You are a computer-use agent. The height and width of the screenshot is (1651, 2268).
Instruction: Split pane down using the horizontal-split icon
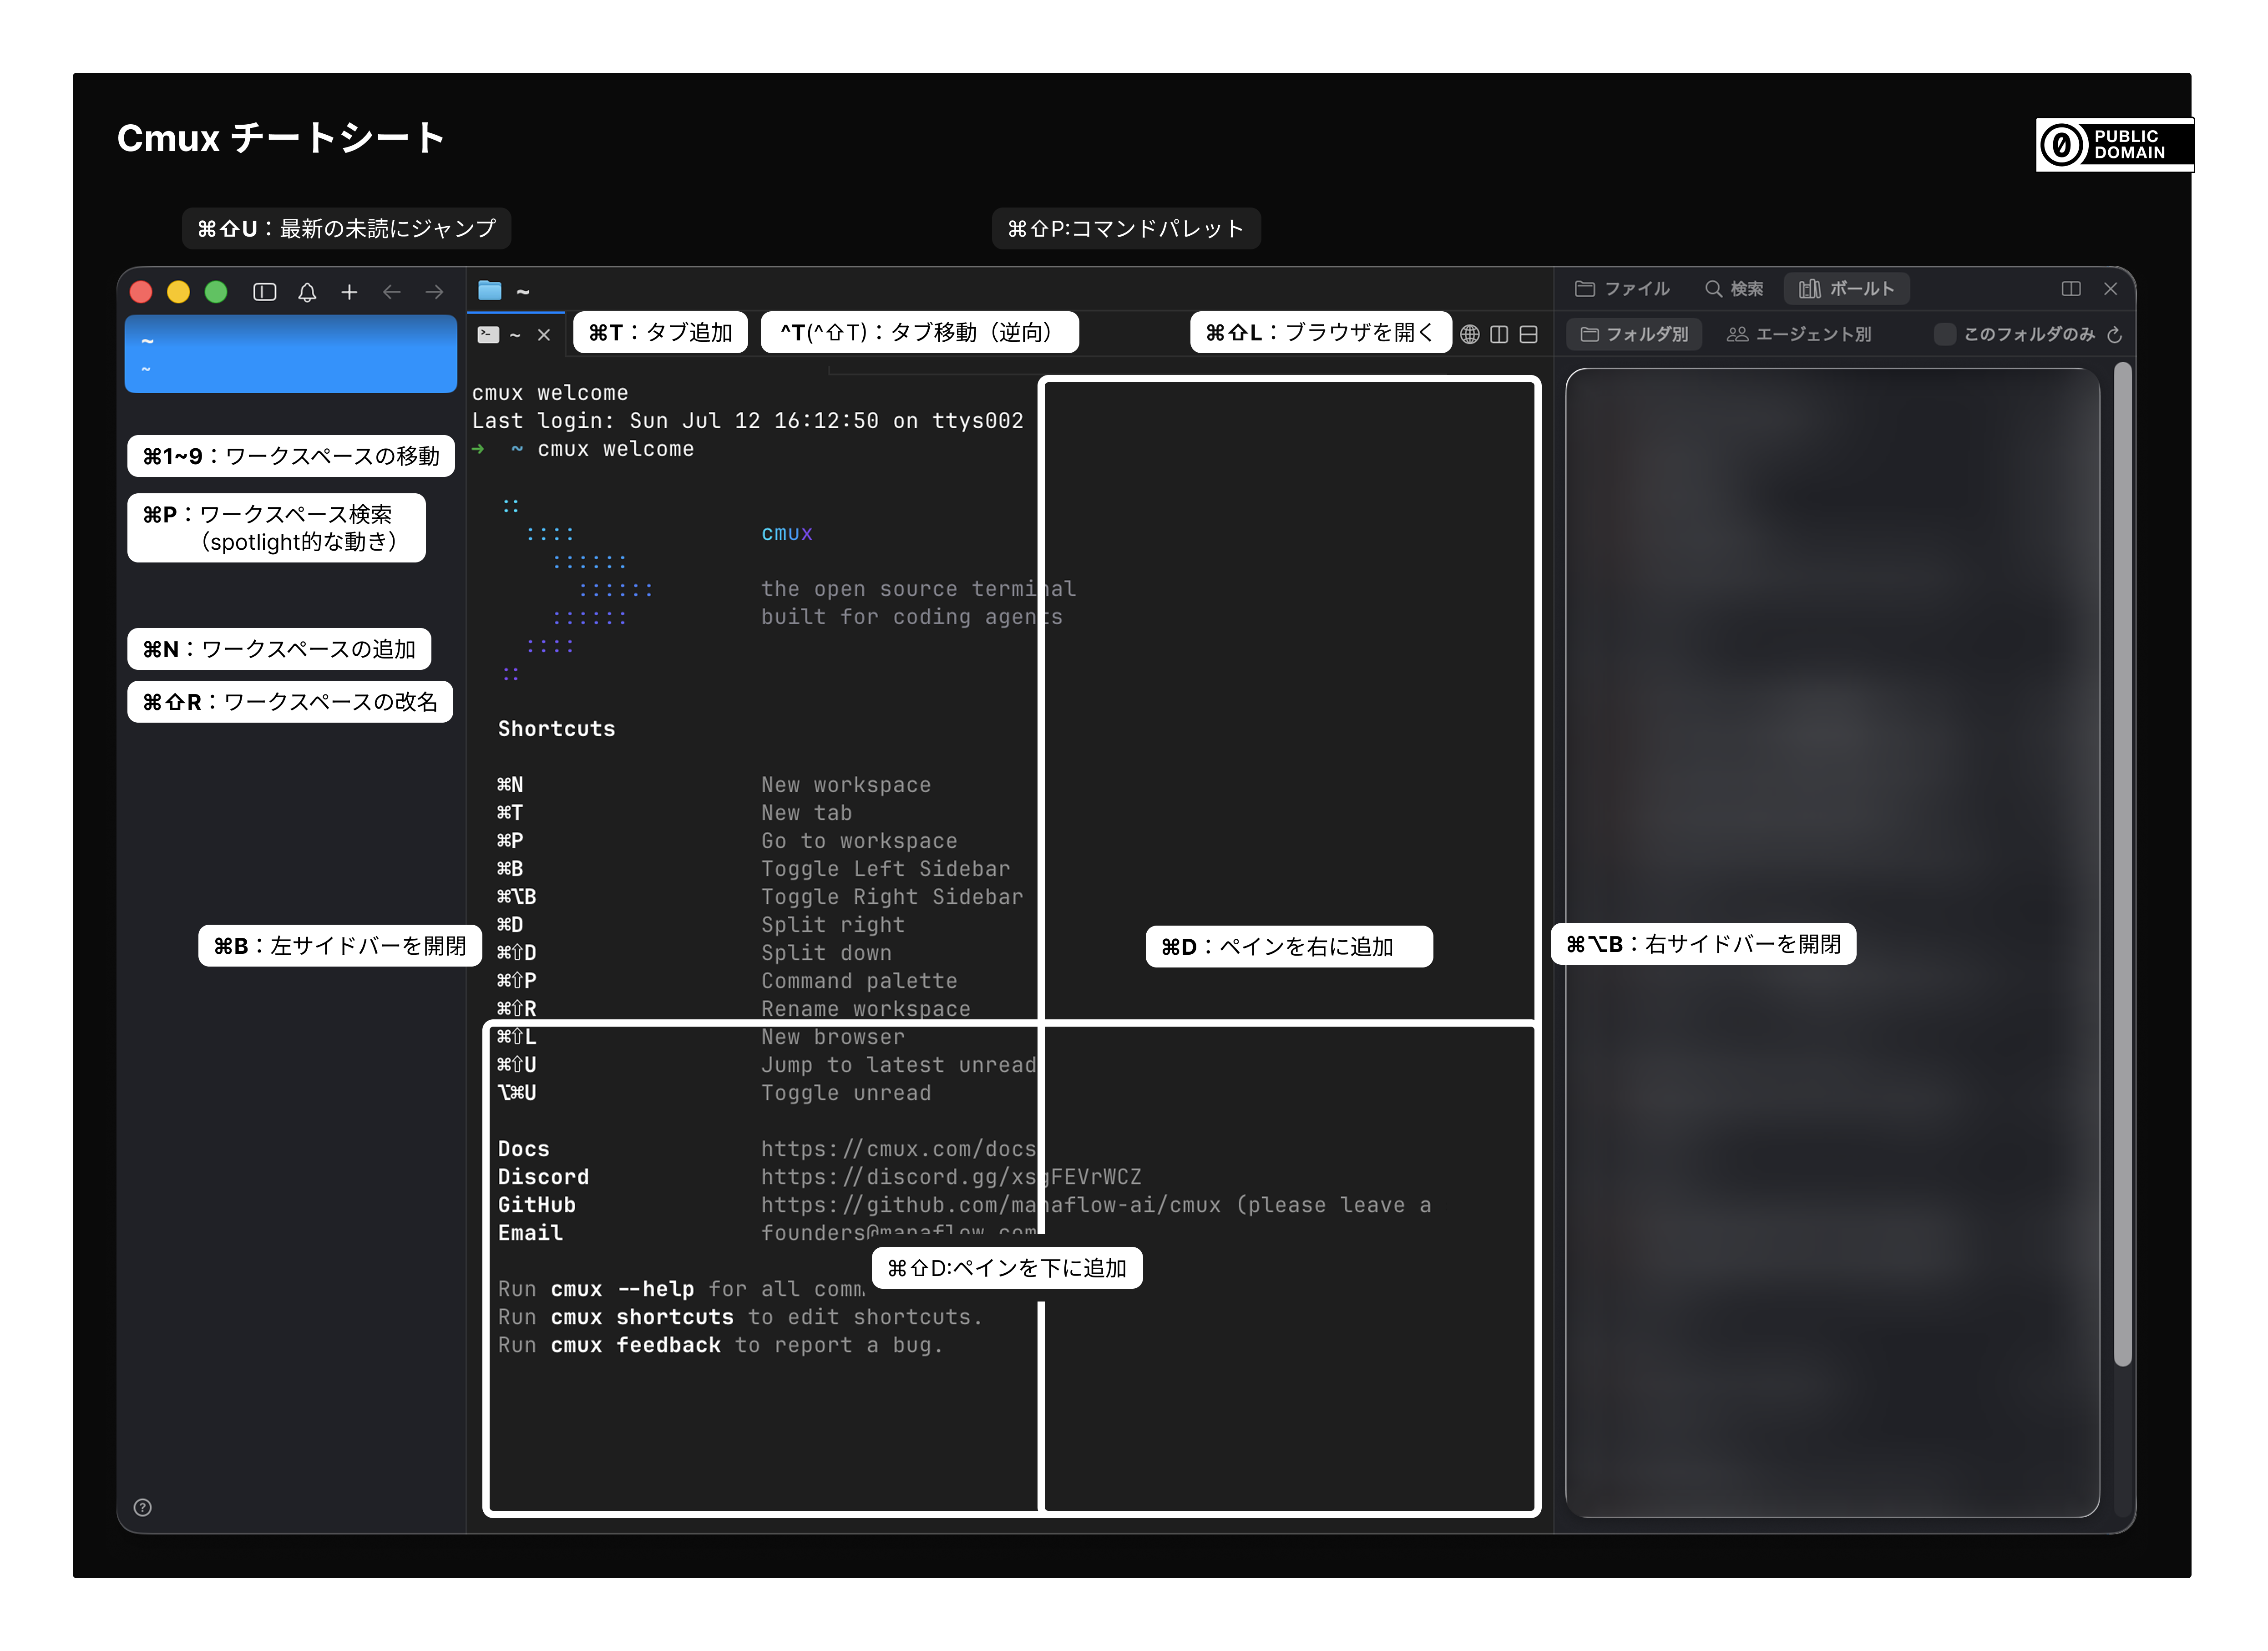pos(1528,334)
